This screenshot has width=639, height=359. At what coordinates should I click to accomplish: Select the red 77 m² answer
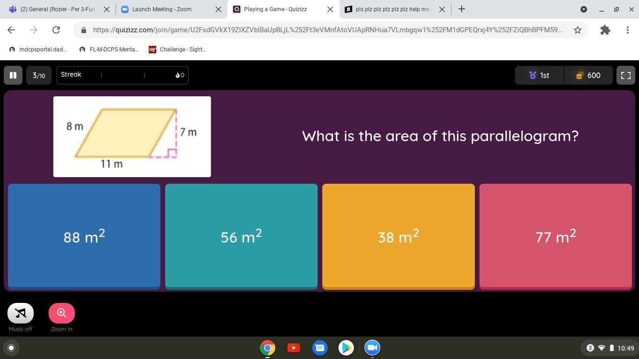click(x=556, y=236)
